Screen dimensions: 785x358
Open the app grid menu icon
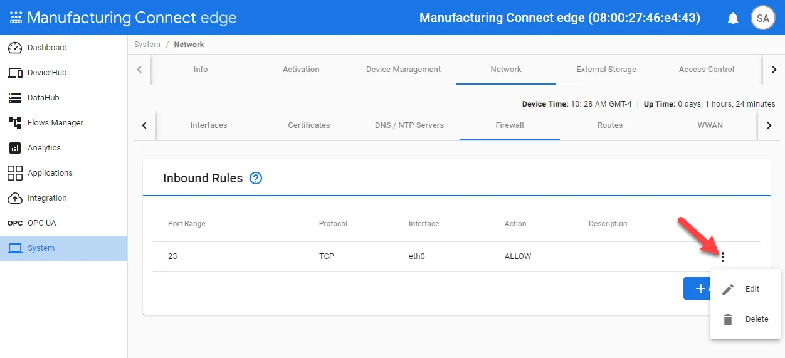click(x=16, y=18)
